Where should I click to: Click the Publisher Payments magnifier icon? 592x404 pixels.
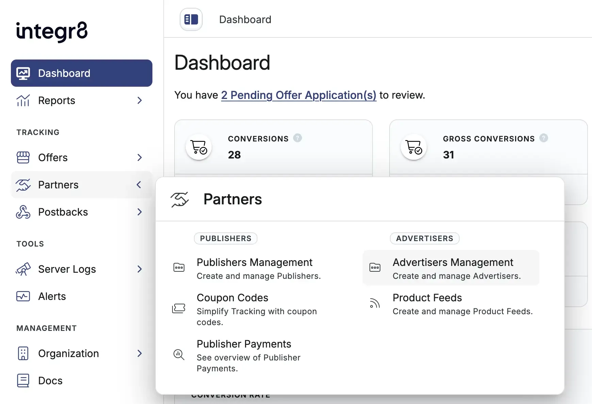tap(179, 355)
